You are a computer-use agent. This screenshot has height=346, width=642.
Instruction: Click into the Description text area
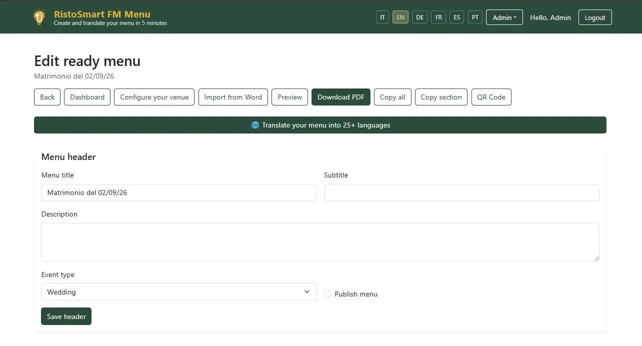[x=320, y=242]
